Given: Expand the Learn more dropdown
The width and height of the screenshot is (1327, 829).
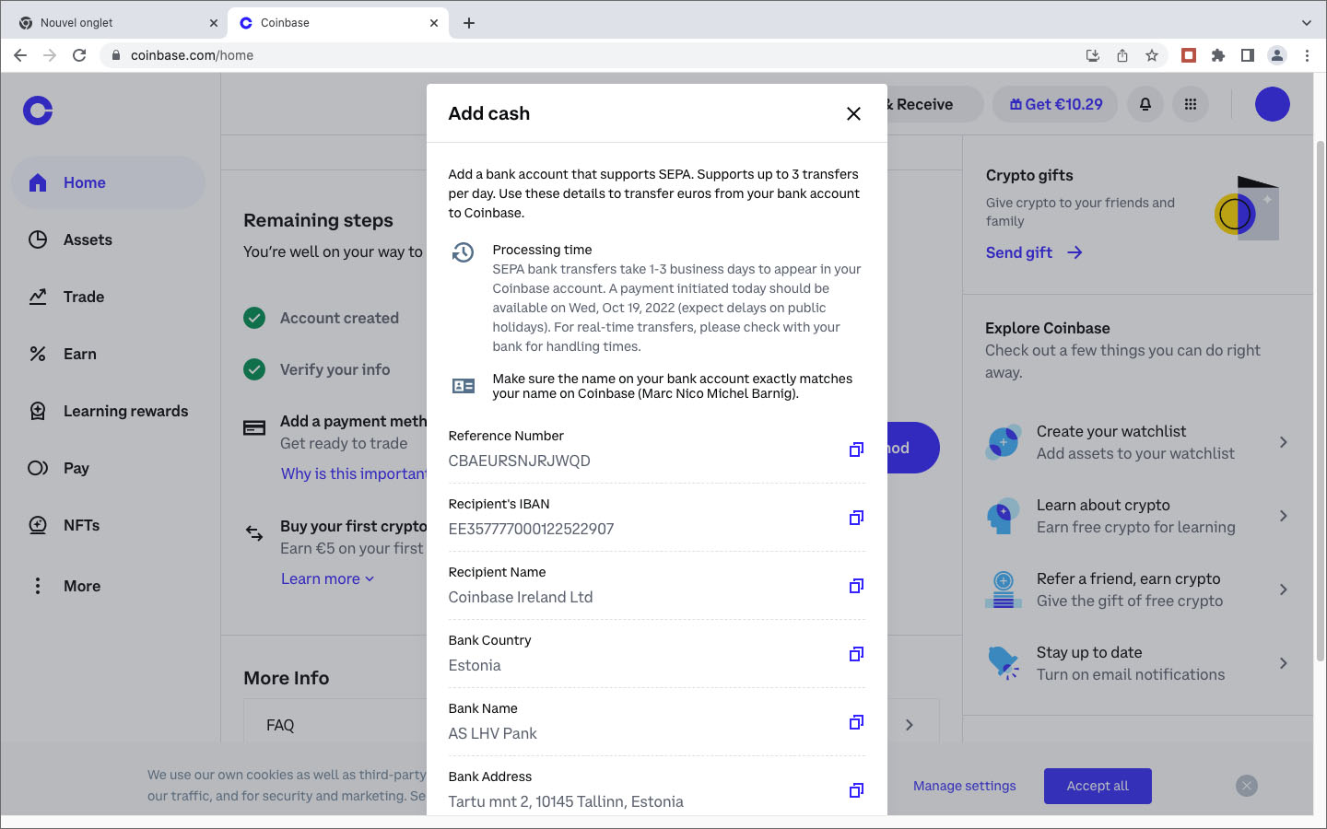Looking at the screenshot, I should tap(327, 578).
